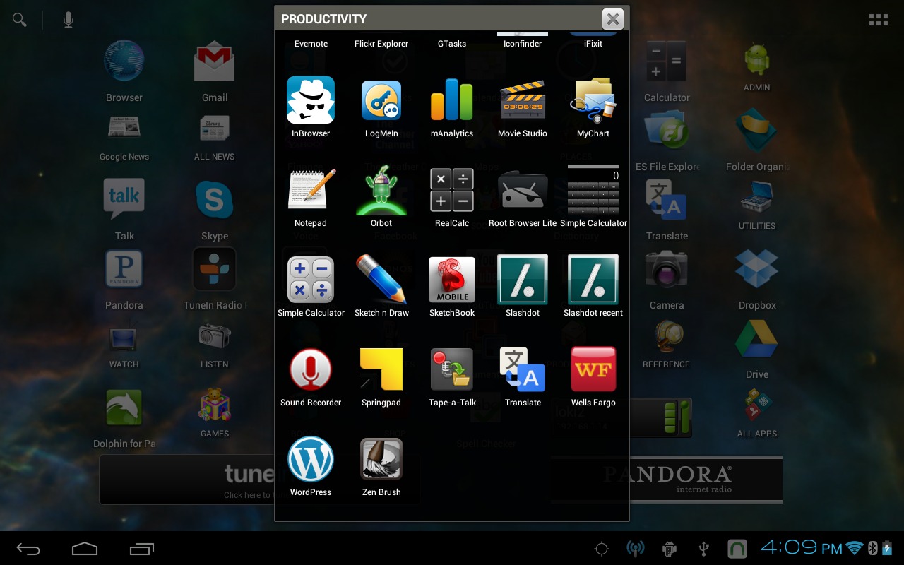Open the apps grid drawer button
The image size is (904, 565).
[x=879, y=20]
